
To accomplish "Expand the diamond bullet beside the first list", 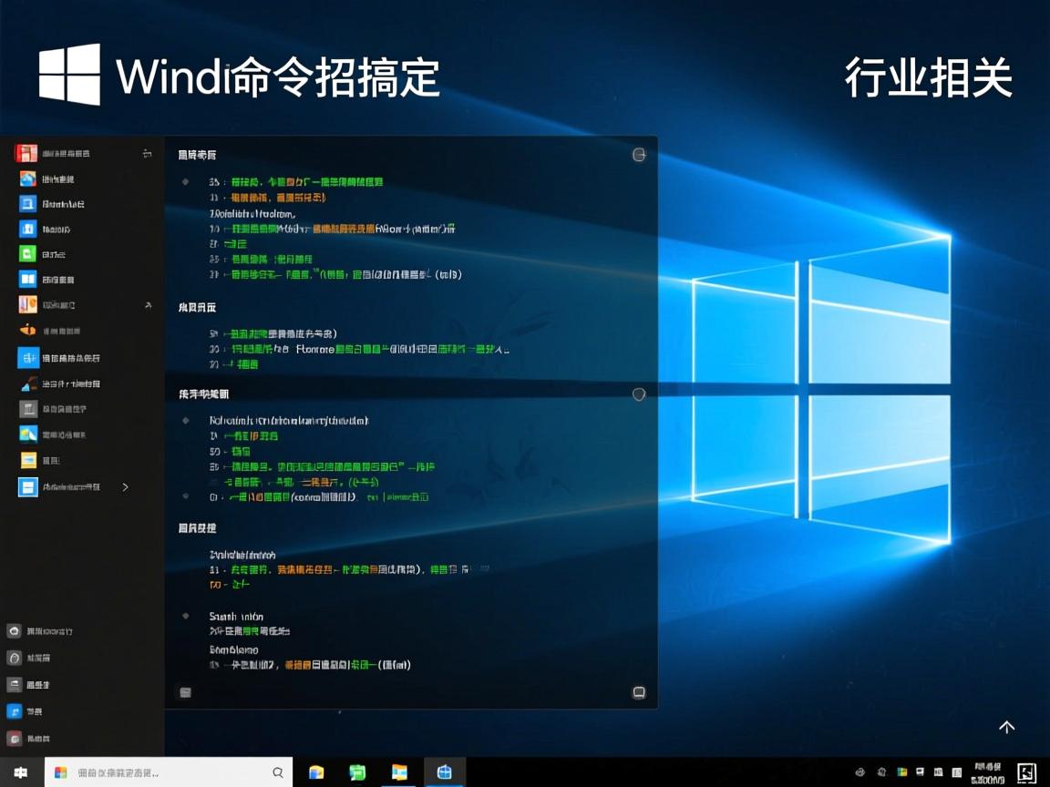I will (186, 179).
